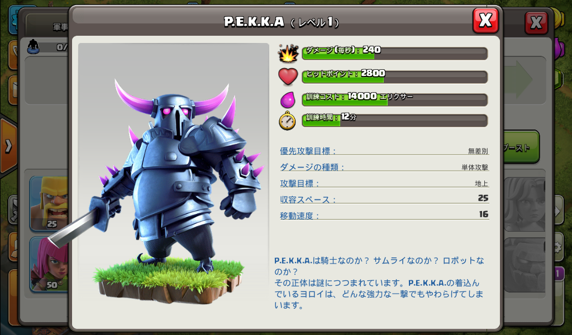572x335 pixels.
Task: Click the movement speed 移動速度 row
Action: (384, 215)
